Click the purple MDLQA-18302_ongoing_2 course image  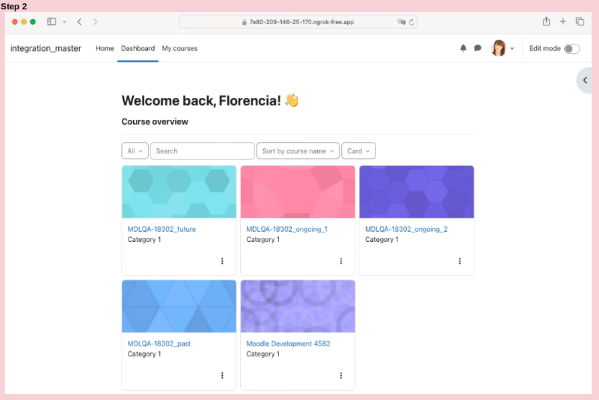click(x=417, y=192)
